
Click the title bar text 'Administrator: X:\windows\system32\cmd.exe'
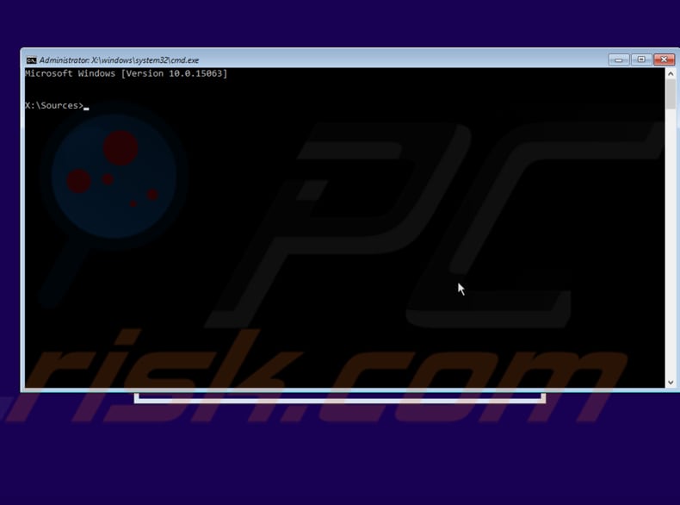coord(120,60)
